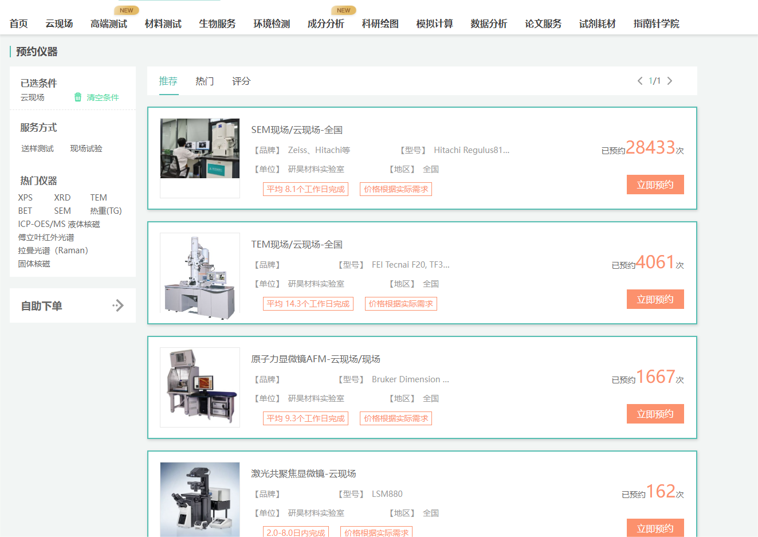
Task: Click the previous-page chevron near 1/1
Action: click(640, 81)
